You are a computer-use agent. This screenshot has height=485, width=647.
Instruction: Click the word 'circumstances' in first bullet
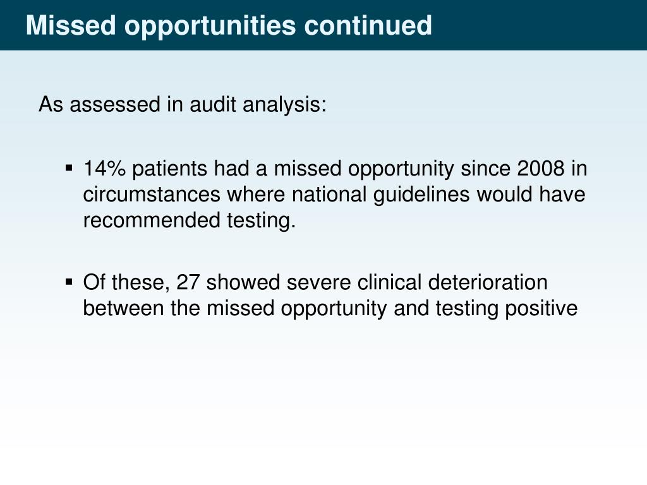(x=152, y=195)
